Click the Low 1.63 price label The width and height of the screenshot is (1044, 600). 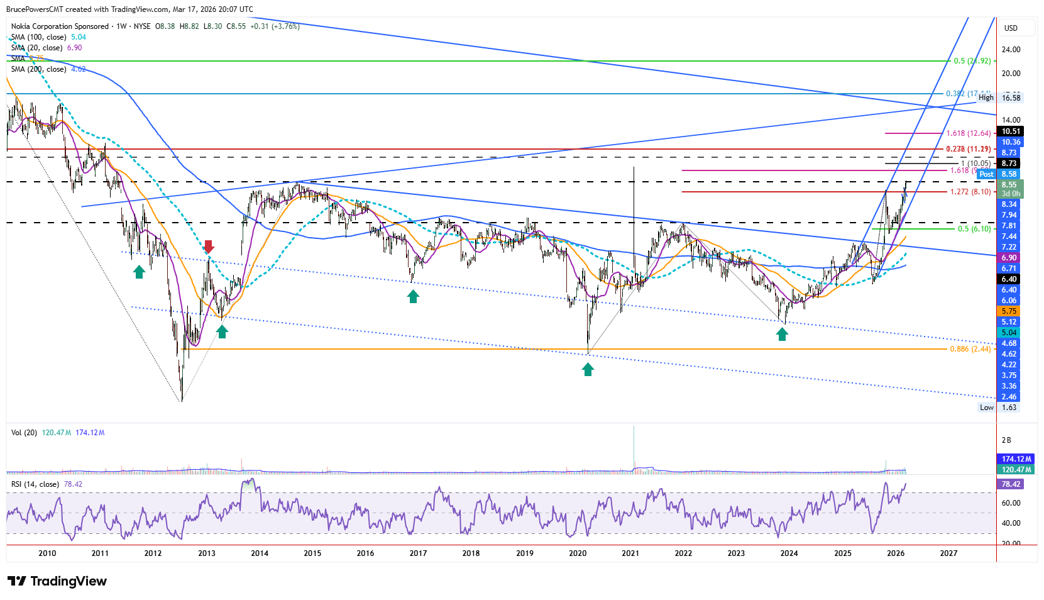click(x=999, y=408)
